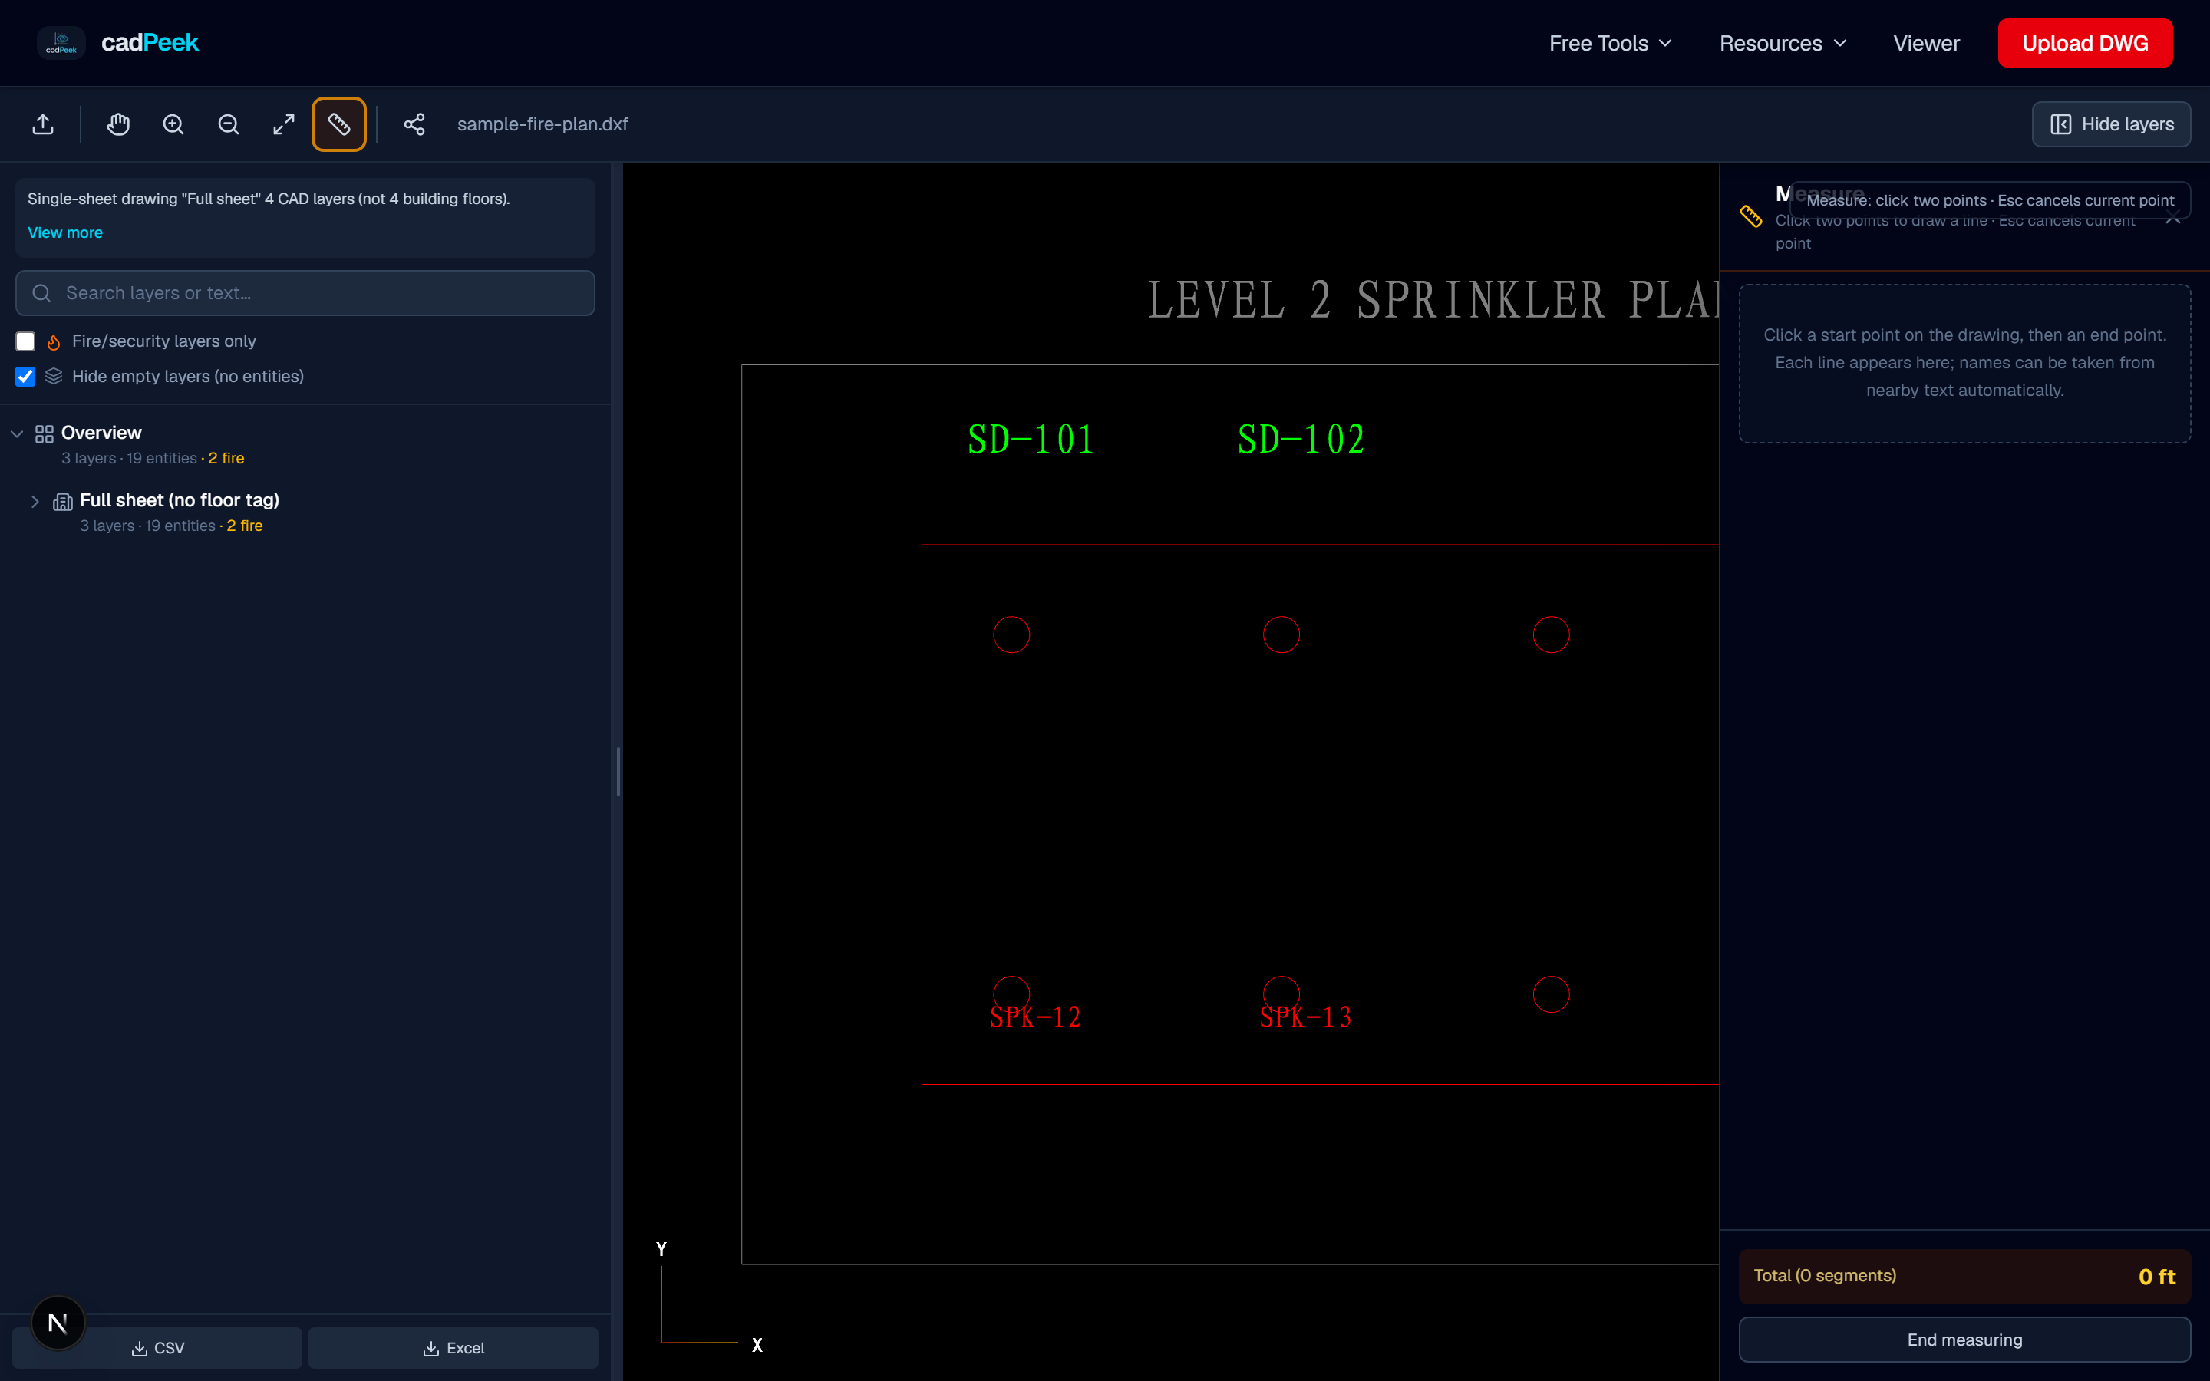Click the sprinkler circle below SD-101
The width and height of the screenshot is (2210, 1381).
pyautogui.click(x=1011, y=634)
